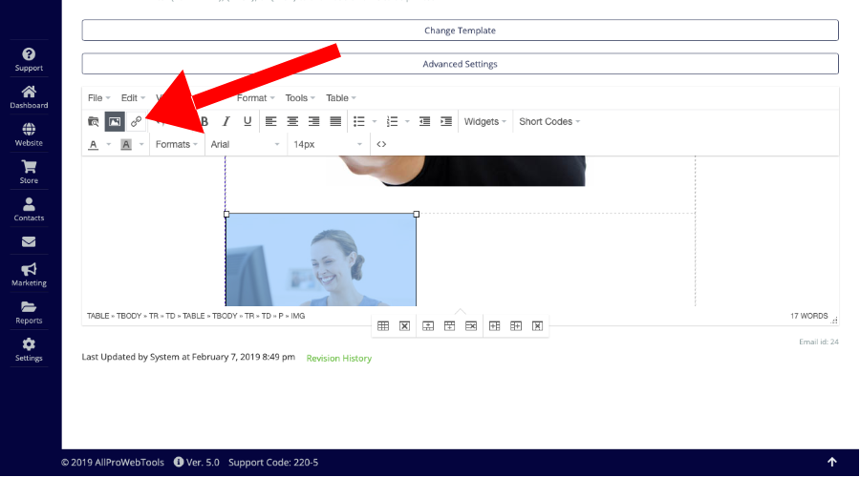The width and height of the screenshot is (860, 477).
Task: Justify the text alignment
Action: (x=335, y=121)
